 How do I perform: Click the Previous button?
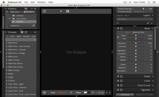tap(125, 95)
